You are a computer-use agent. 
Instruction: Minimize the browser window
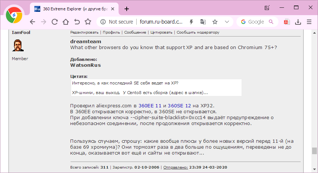tap(282, 8)
